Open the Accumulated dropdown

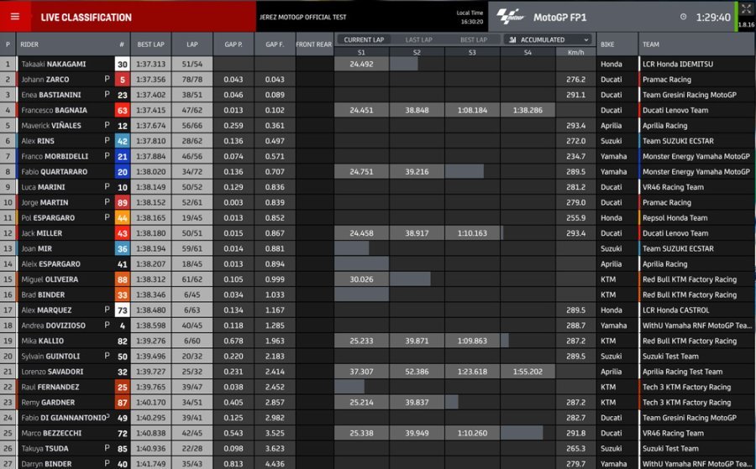549,39
